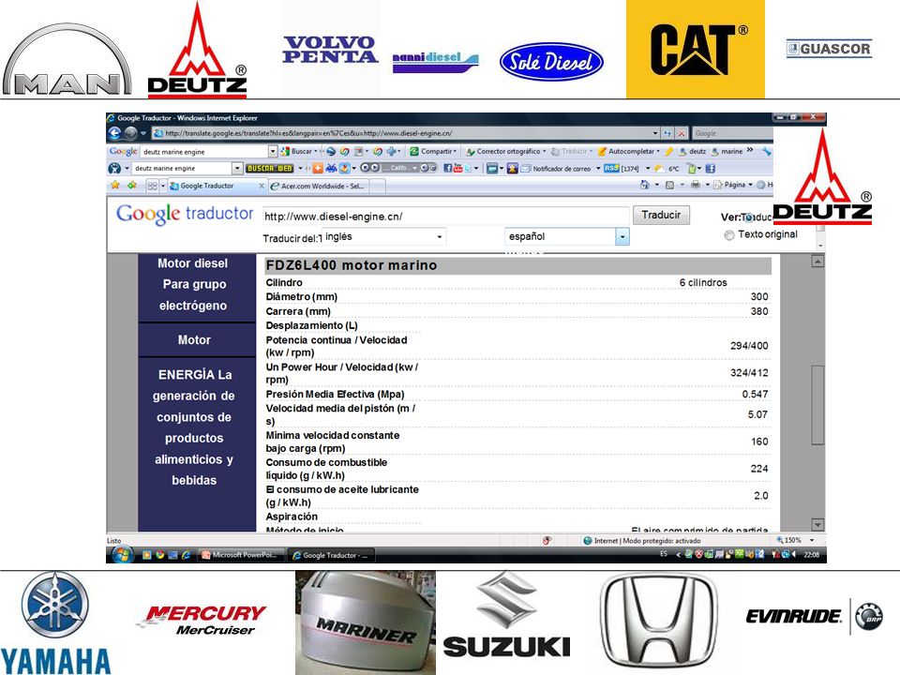Viewport: 900px width, 675px height.
Task: Click the page scroll down arrow
Action: point(817,525)
